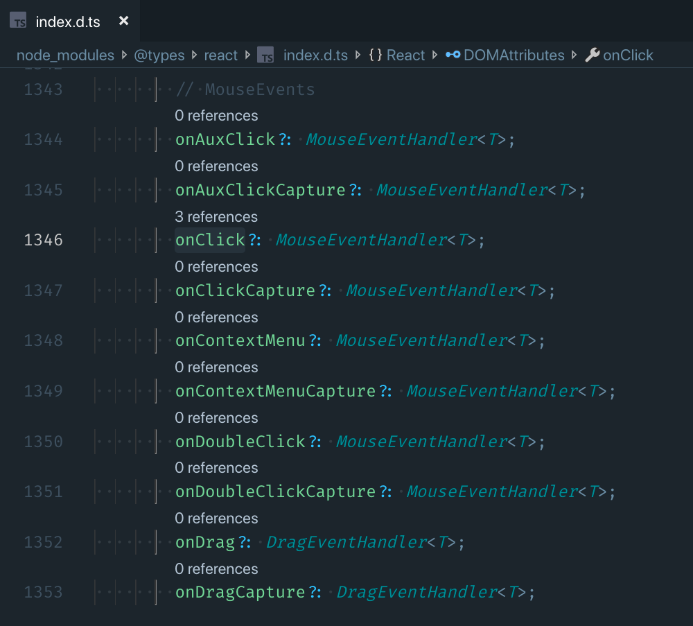This screenshot has height=626, width=693.
Task: Expand arrow after DOMAttributes breadcrumb
Action: click(x=574, y=55)
